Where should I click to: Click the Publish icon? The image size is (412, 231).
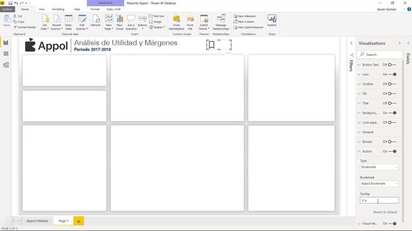tap(272, 19)
